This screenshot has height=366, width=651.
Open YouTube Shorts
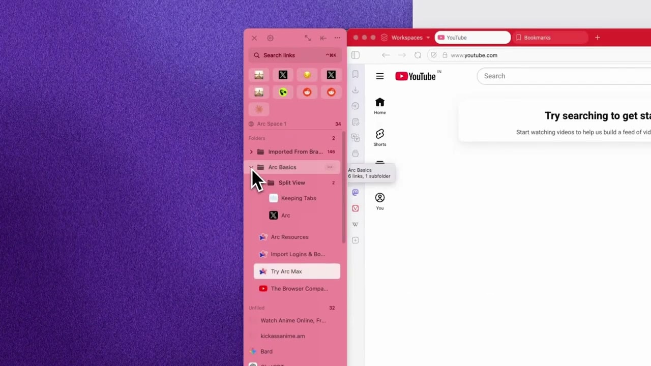[380, 138]
